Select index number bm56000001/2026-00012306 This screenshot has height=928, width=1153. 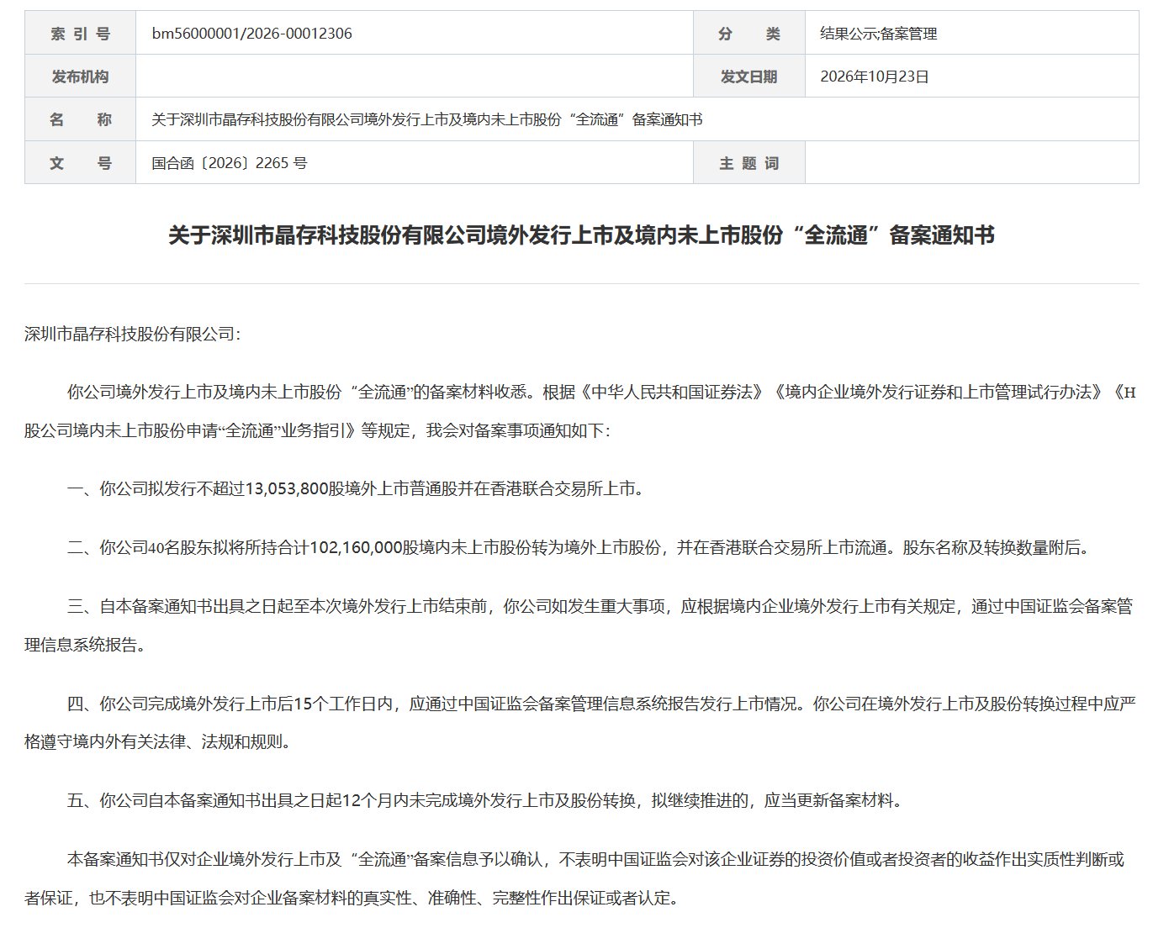251,34
